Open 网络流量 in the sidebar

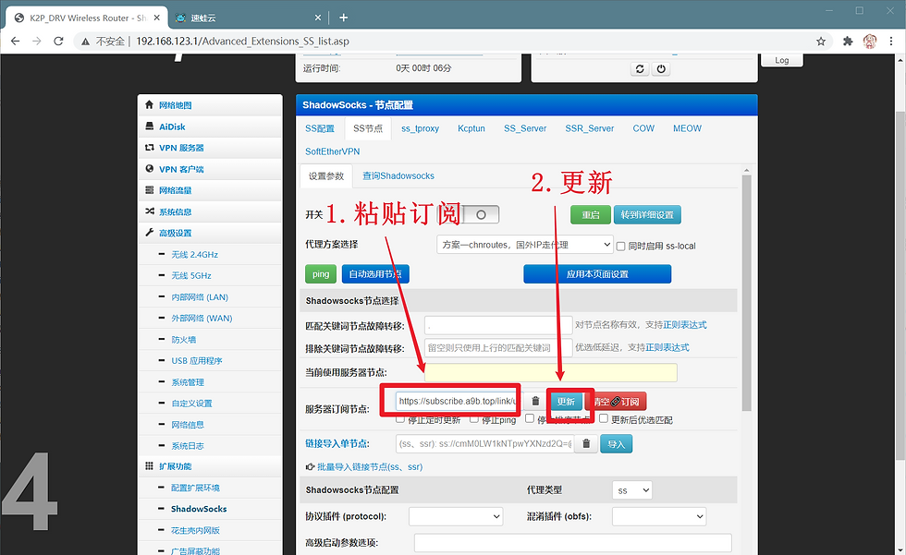pyautogui.click(x=175, y=190)
